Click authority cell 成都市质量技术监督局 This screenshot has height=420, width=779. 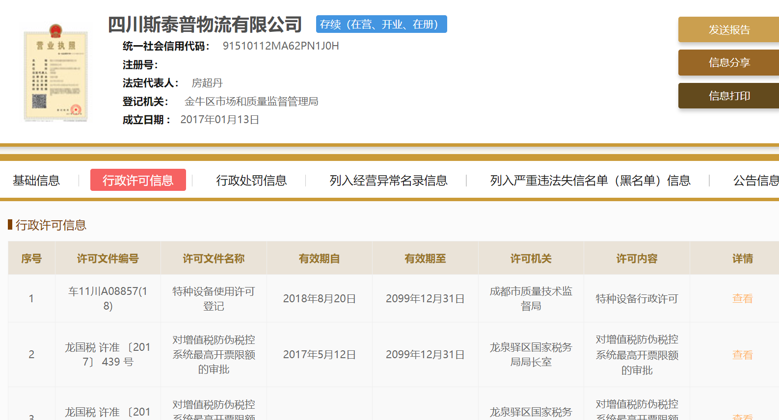531,298
